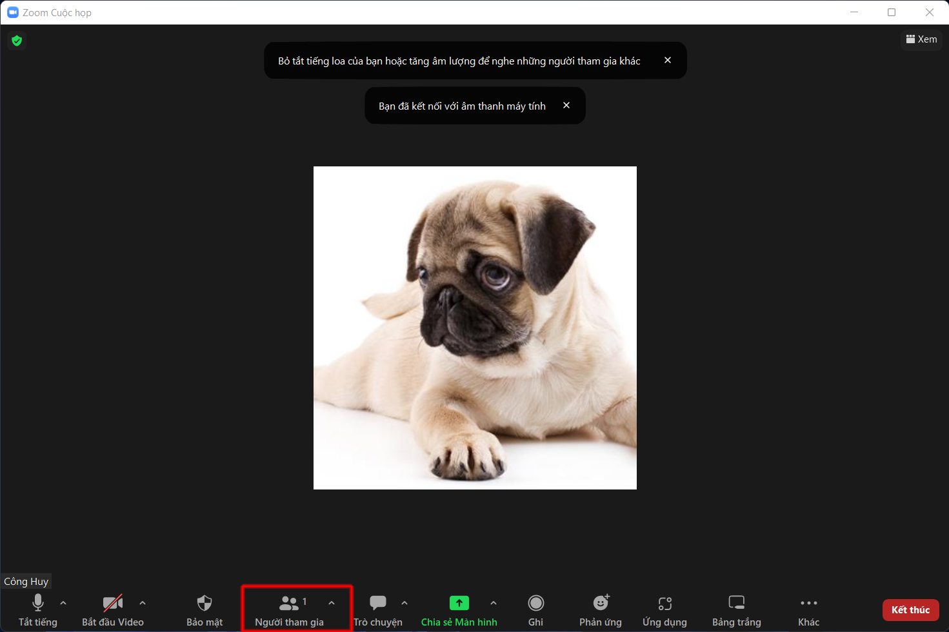The image size is (949, 632).
Task: End the meeting with Kết thúc button
Action: (x=910, y=609)
